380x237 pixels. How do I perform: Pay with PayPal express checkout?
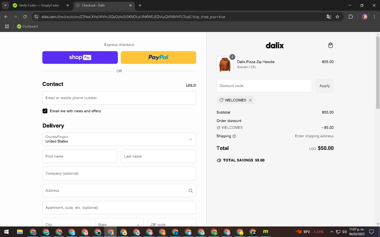tap(158, 57)
